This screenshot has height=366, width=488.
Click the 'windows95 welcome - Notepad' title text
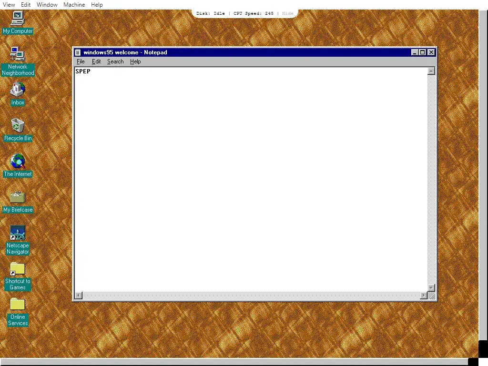coord(125,52)
